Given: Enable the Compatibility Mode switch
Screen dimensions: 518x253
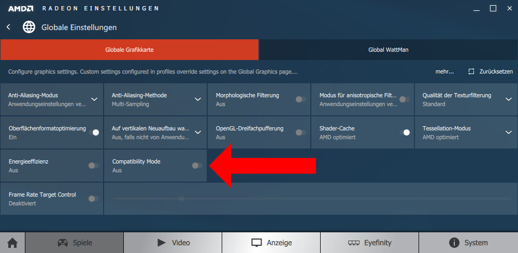Looking at the screenshot, I should (x=197, y=166).
